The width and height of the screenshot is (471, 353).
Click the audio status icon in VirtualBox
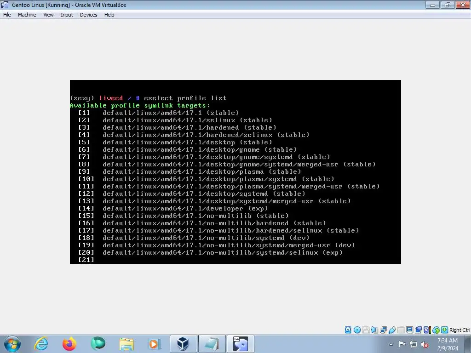pyautogui.click(x=374, y=330)
